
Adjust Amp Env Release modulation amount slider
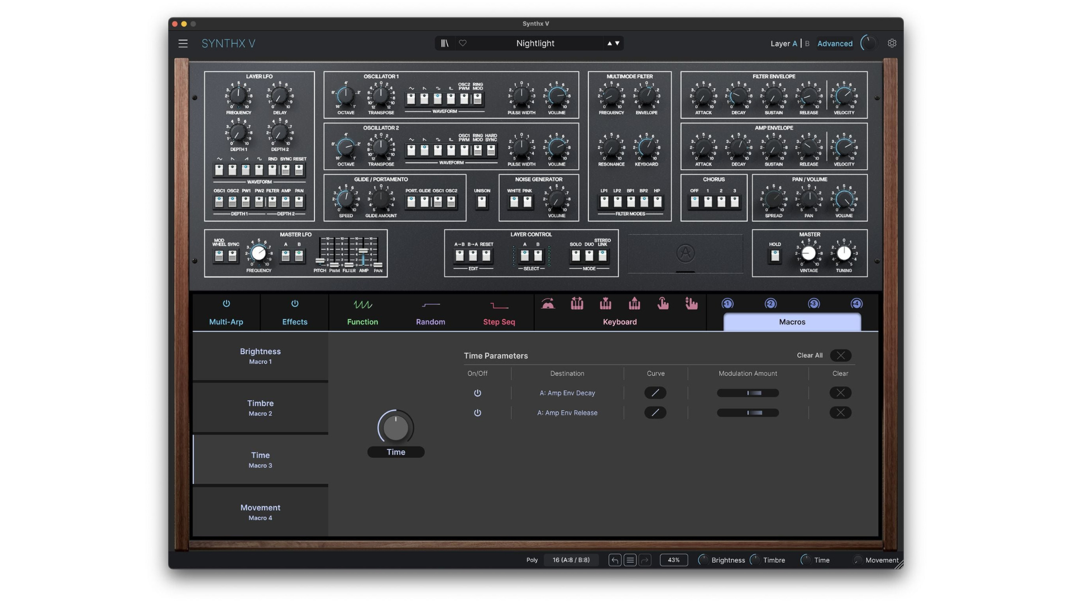tap(748, 413)
